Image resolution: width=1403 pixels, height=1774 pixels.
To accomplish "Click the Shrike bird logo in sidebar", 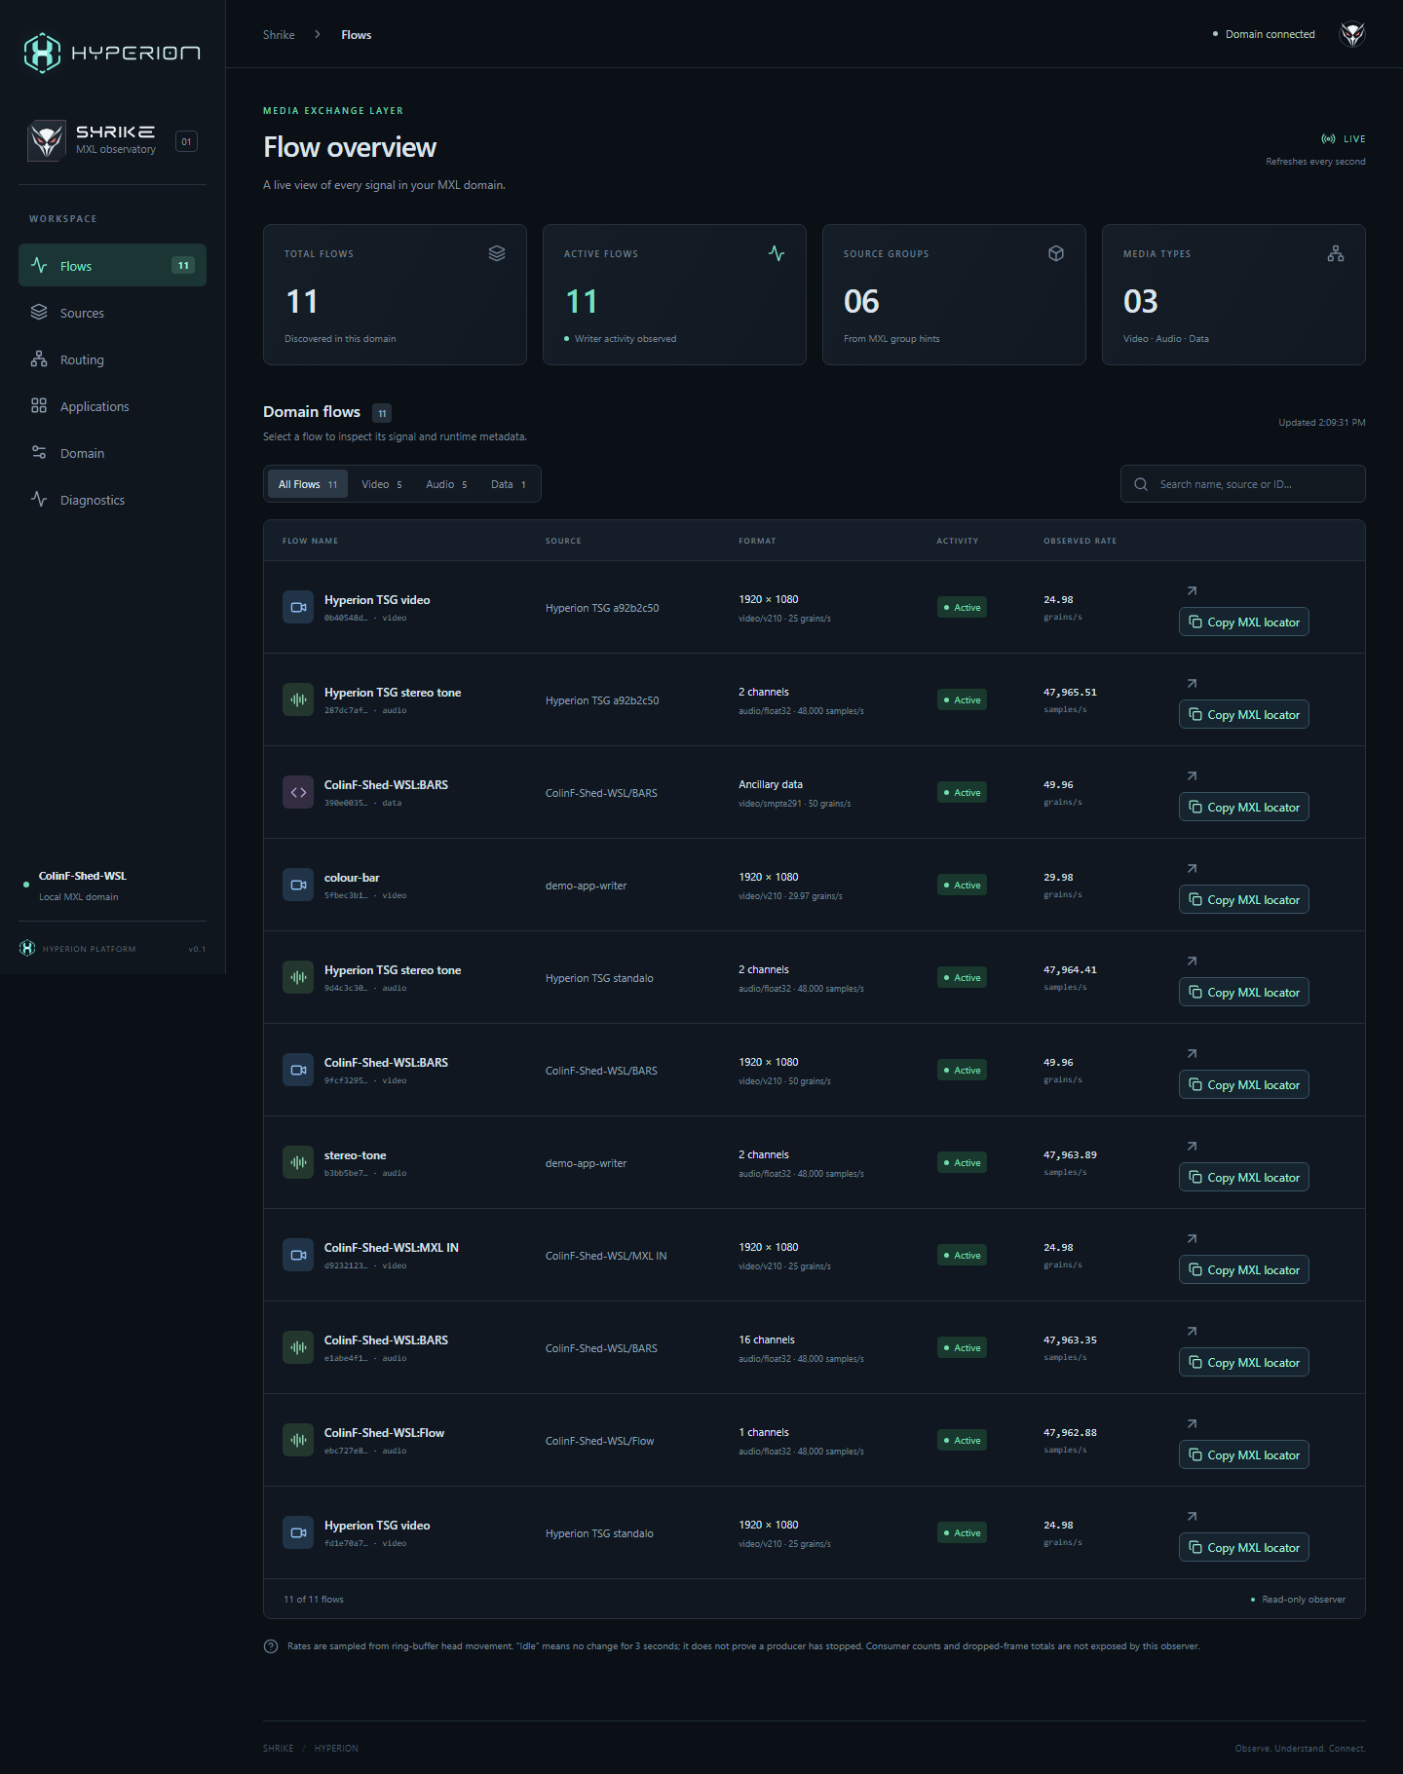I will (47, 140).
